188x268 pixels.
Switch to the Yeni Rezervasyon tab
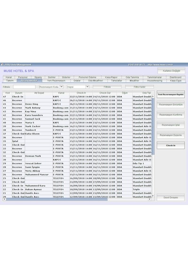[56, 80]
